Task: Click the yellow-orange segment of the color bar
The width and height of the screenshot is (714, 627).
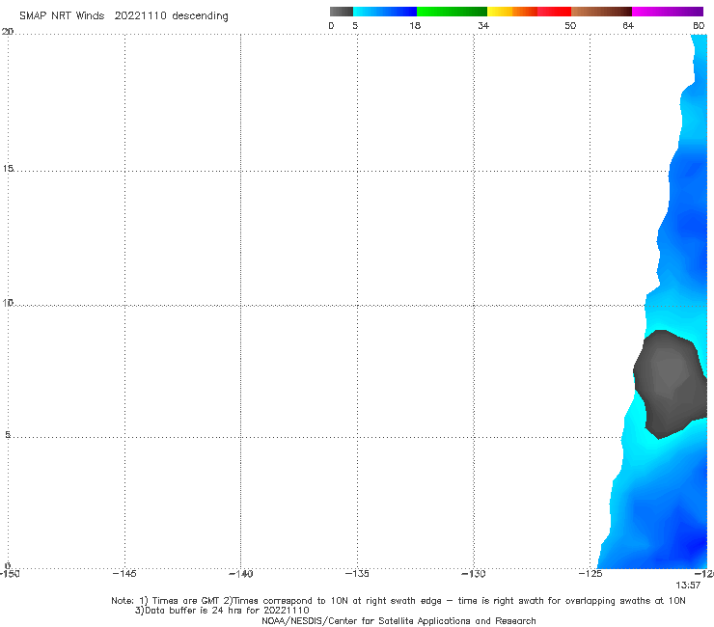Action: point(512,12)
